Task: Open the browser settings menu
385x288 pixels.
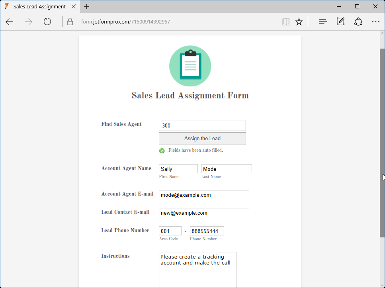Action: [x=376, y=22]
